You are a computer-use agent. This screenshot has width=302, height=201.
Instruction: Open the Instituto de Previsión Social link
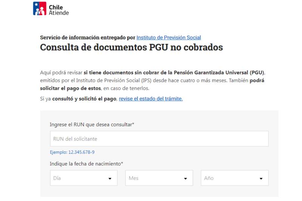coord(168,37)
